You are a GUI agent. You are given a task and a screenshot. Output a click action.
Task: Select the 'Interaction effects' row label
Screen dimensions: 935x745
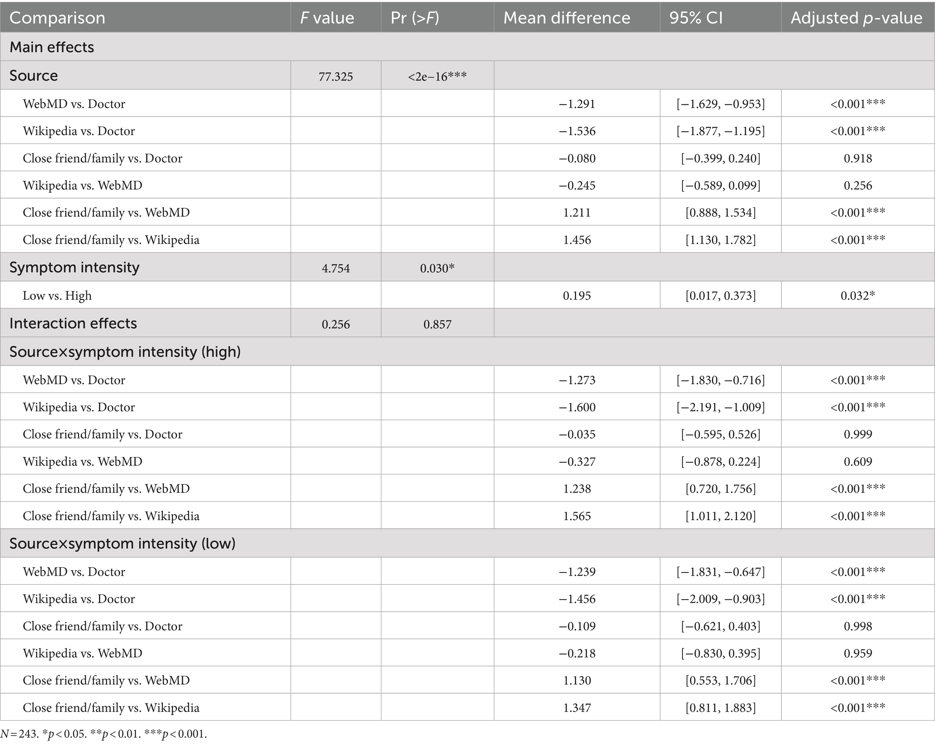pos(73,323)
